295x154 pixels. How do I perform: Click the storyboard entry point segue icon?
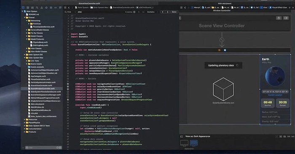coord(222,40)
